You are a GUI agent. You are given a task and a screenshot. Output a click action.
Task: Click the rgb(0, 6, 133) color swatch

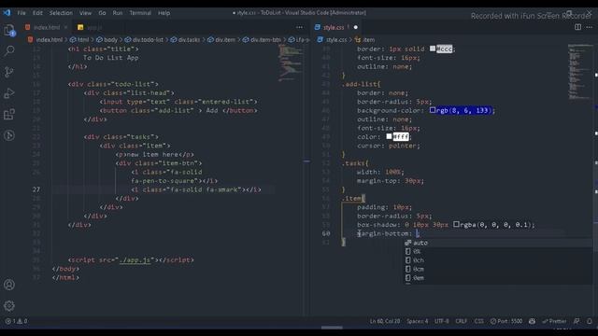pyautogui.click(x=433, y=110)
